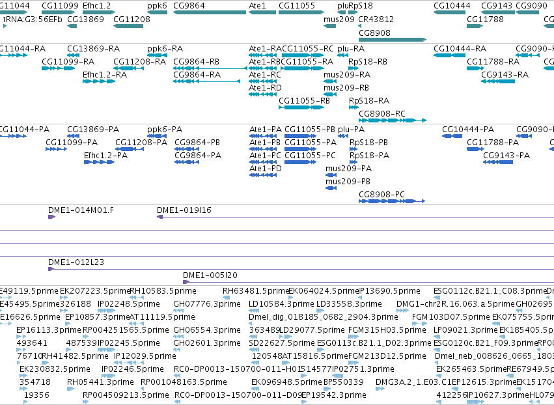Click transcript ppk6-RA

point(157,55)
